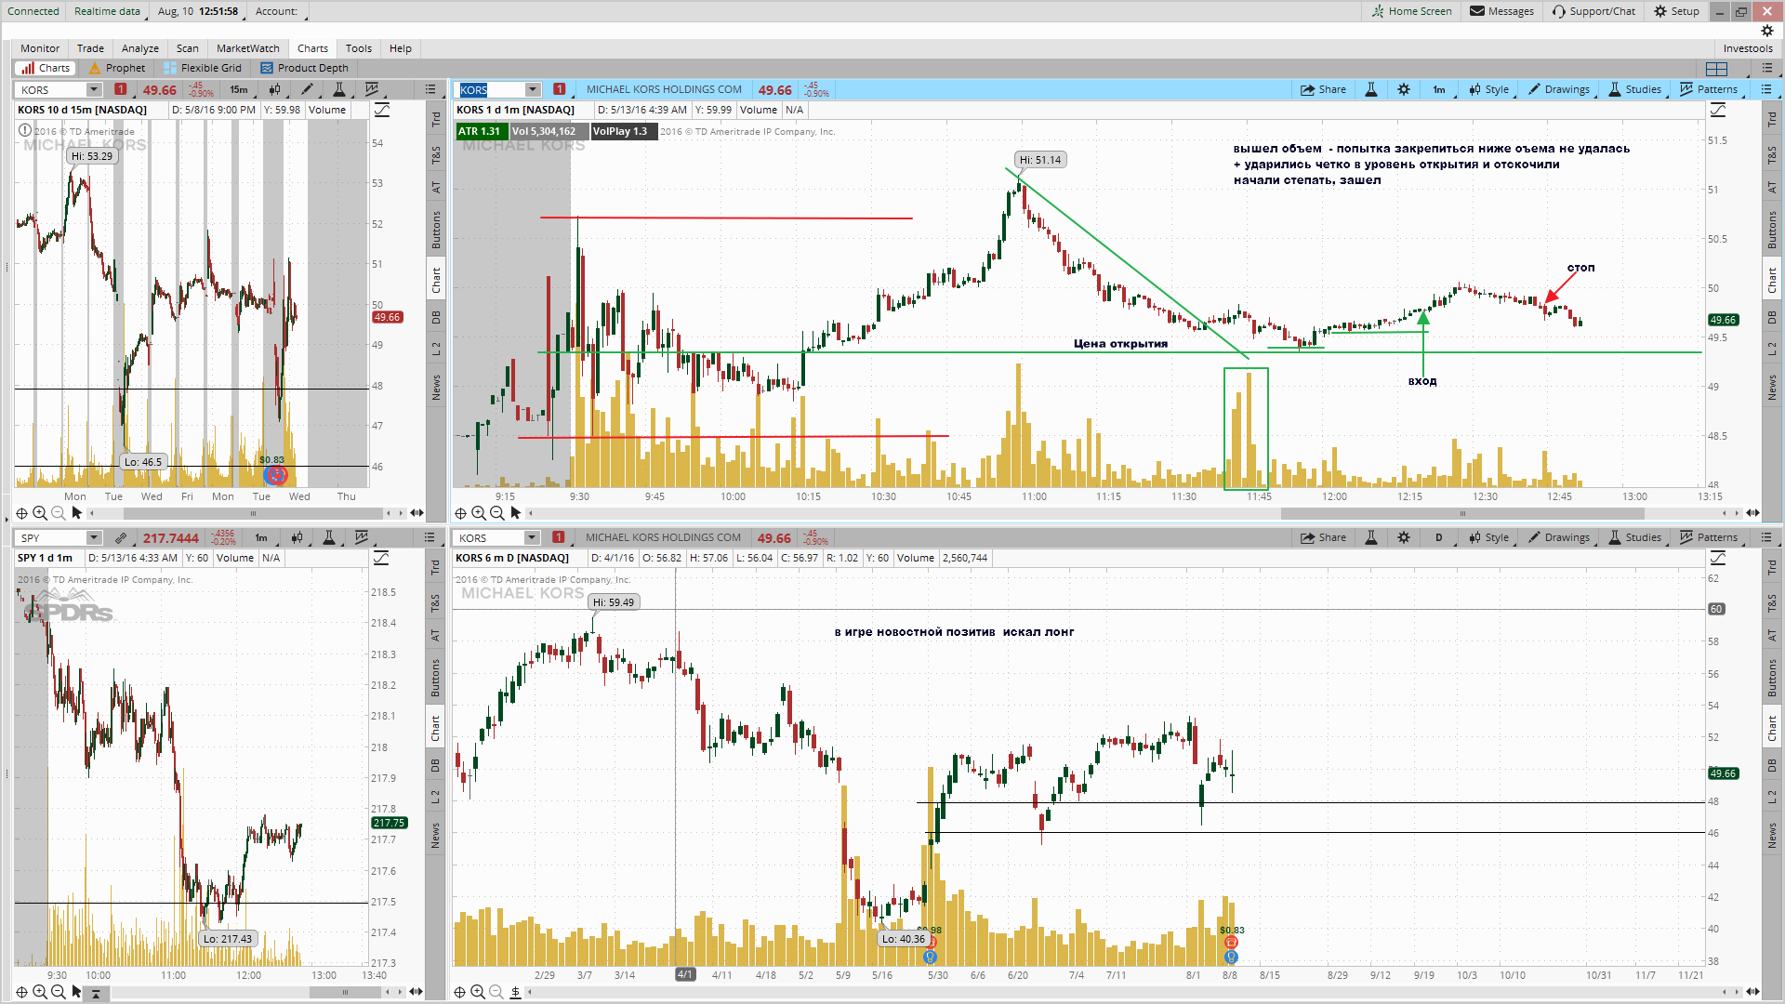Click the pencil drawing tool in top-left chart
The height and width of the screenshot is (1004, 1785).
306,90
